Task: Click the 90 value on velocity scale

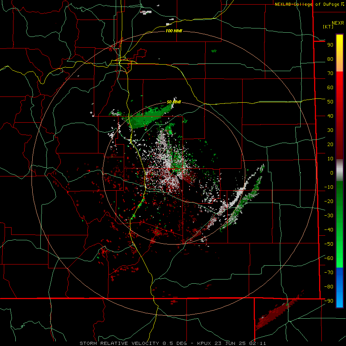Action: (x=330, y=45)
